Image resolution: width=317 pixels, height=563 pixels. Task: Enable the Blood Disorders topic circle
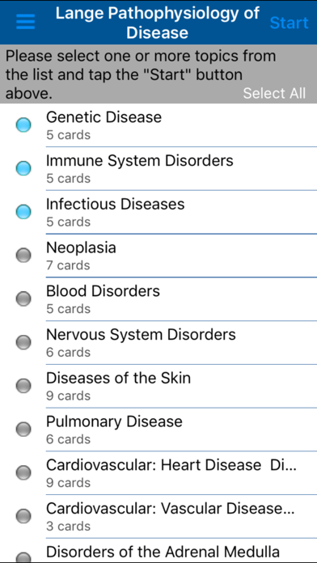pos(23,298)
